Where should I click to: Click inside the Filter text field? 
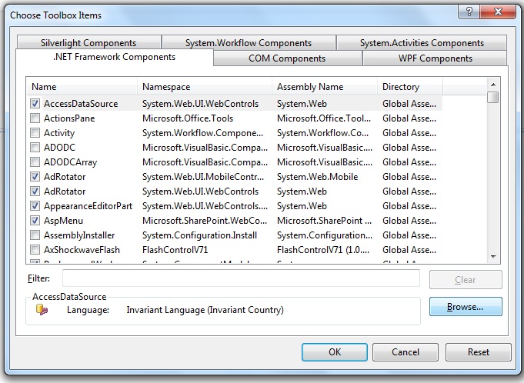click(x=241, y=278)
